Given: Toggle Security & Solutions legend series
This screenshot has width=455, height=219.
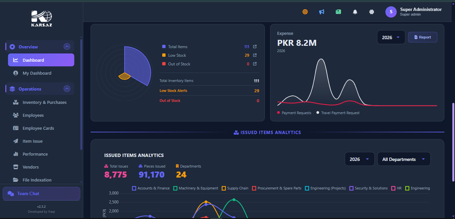Looking at the screenshot, I should 369,188.
